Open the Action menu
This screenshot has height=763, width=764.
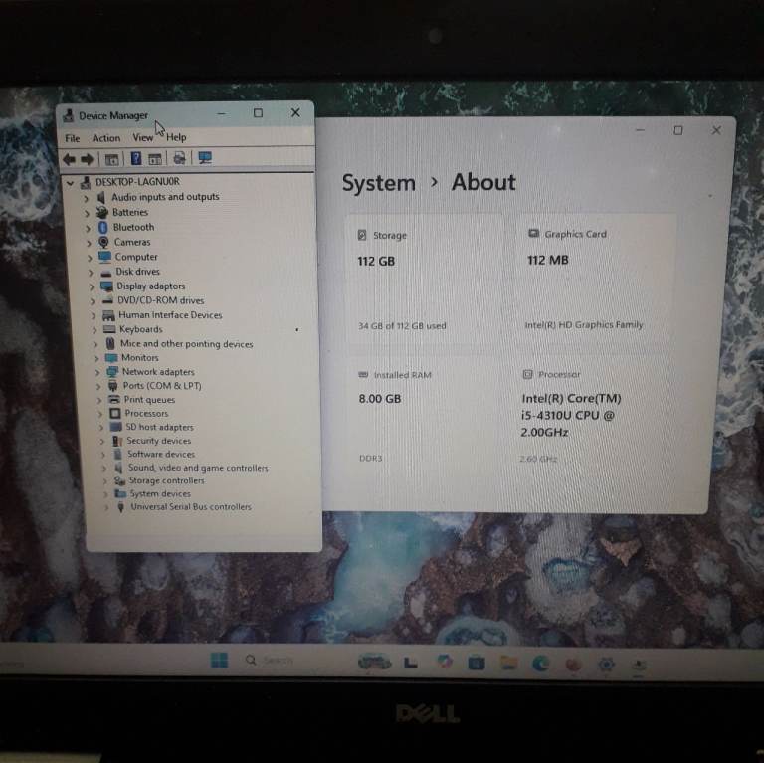tap(106, 138)
